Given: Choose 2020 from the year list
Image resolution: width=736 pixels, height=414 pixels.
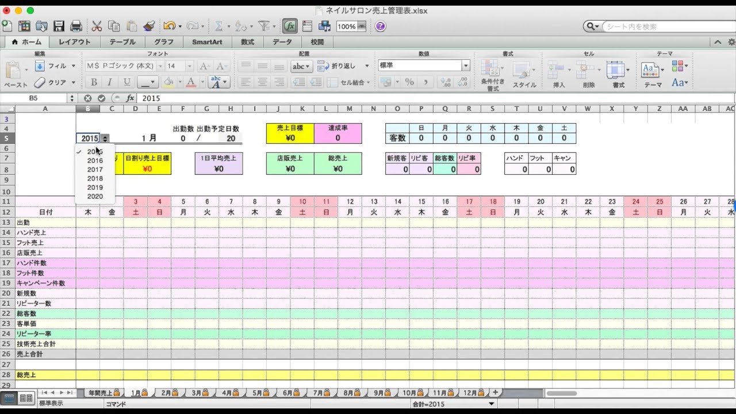Looking at the screenshot, I should [95, 197].
